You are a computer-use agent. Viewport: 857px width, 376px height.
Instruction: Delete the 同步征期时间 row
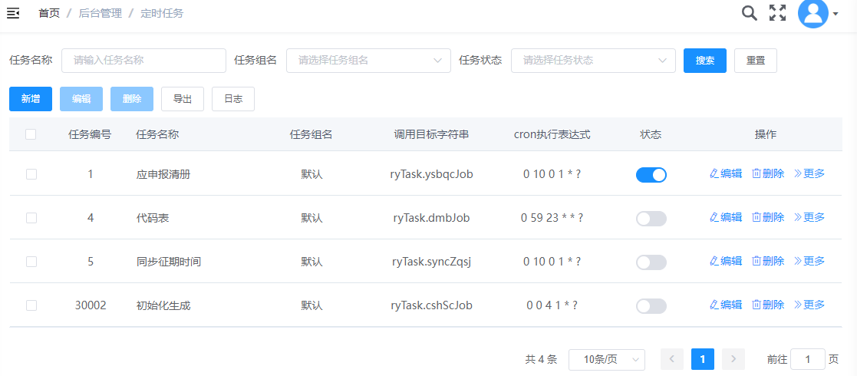pos(768,261)
